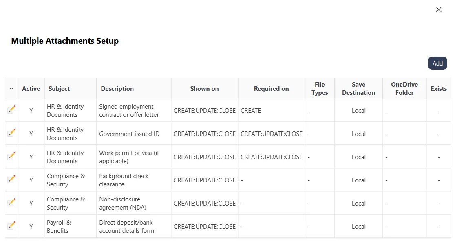Edit Direct deposit/bank account row
The width and height of the screenshot is (455, 243).
(11, 225)
